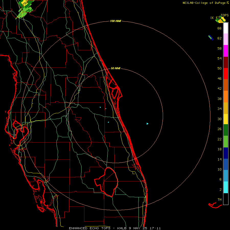This screenshot has height=230, width=230.
Task: Click the TH legend label
Action: click(x=220, y=200)
